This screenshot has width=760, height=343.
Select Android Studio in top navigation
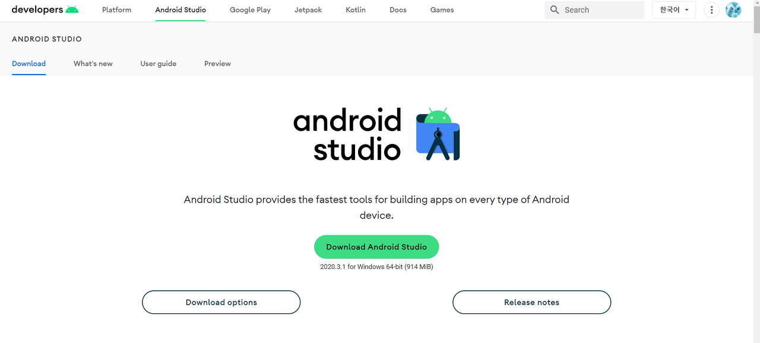click(x=180, y=10)
